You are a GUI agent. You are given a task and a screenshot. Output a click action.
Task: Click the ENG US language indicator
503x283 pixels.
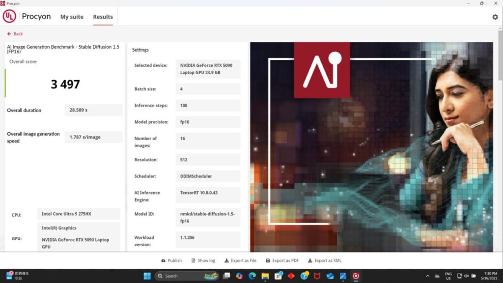(x=448, y=276)
